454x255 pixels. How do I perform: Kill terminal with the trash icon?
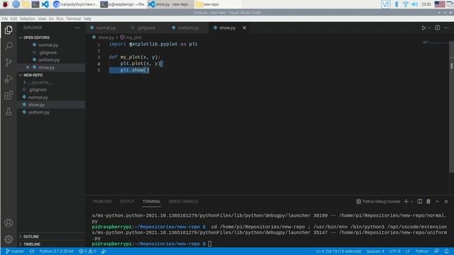pyautogui.click(x=428, y=201)
